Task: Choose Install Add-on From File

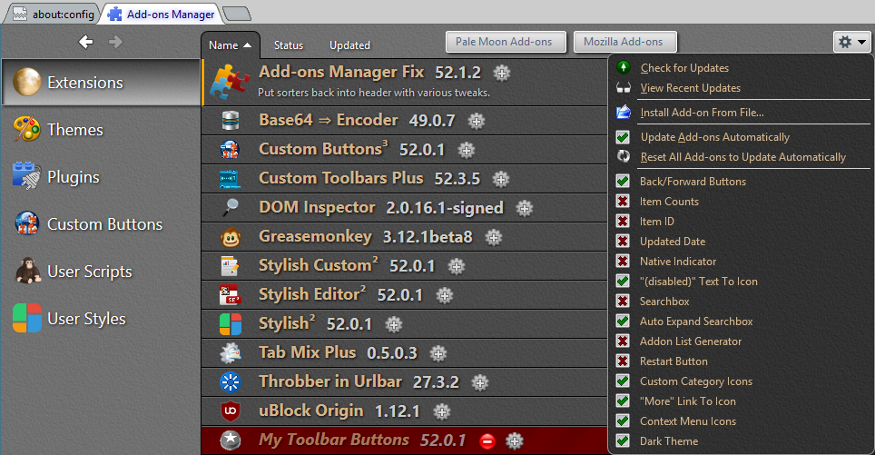Action: [x=701, y=113]
